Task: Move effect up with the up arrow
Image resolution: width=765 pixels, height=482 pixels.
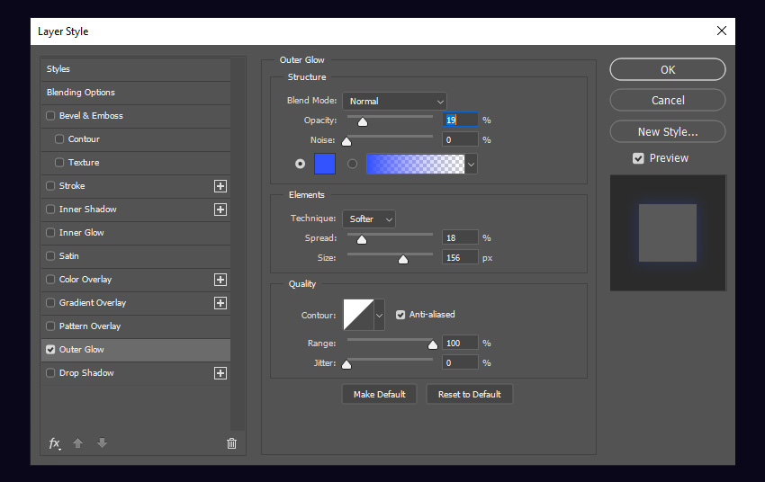Action: pyautogui.click(x=77, y=442)
